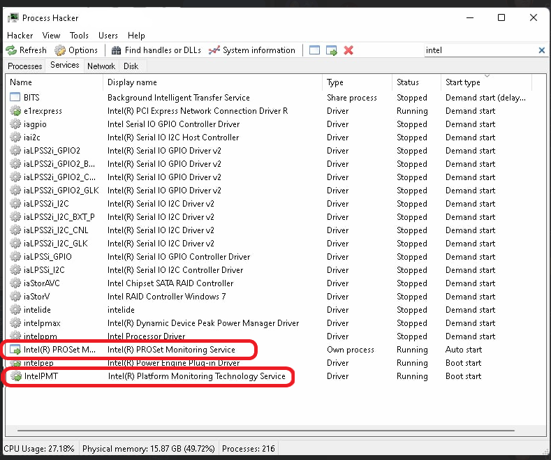This screenshot has width=551, height=460.
Task: Select Intel RAID Controller Windows 7 text
Action: [x=167, y=297]
